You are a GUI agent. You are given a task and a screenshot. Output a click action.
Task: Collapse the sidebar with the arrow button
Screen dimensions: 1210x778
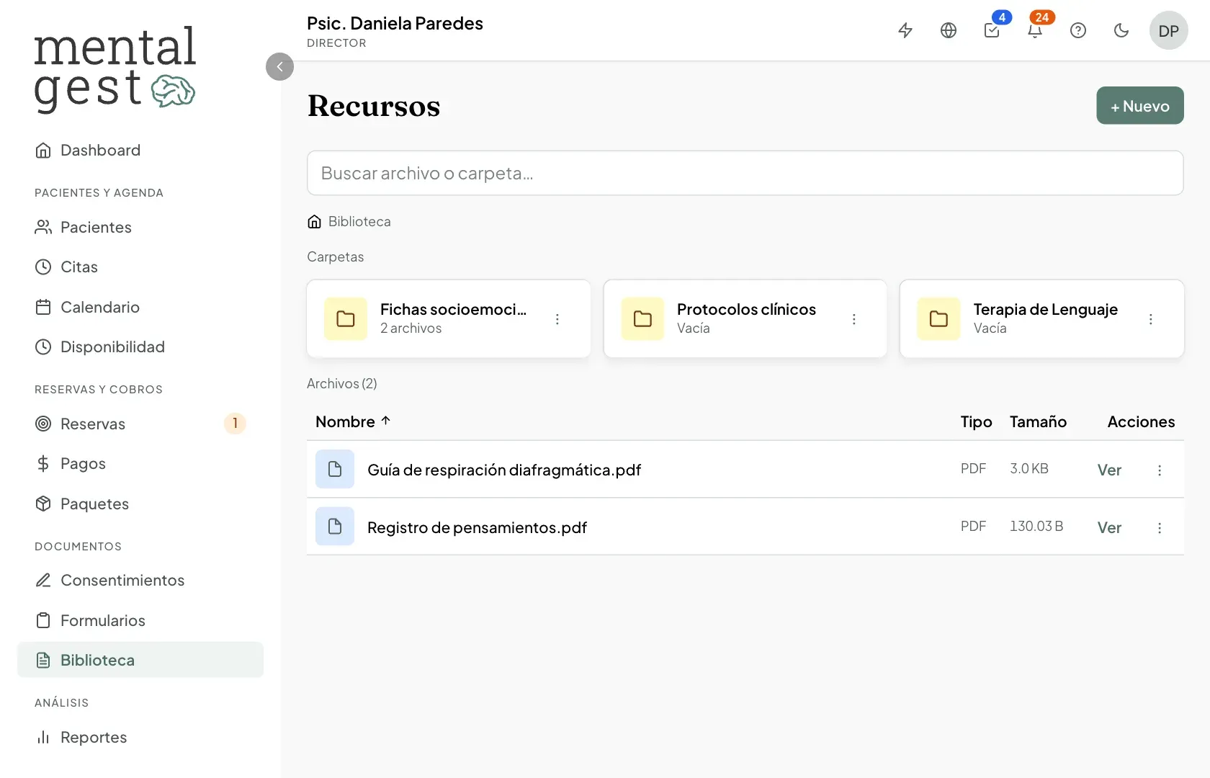pos(279,67)
